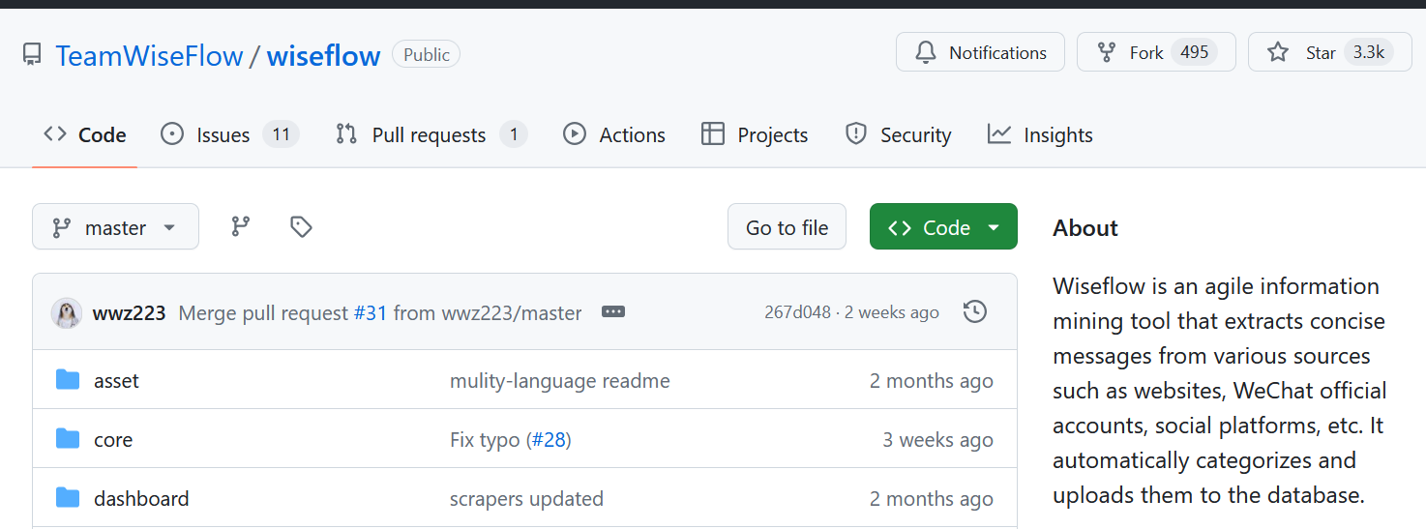This screenshot has width=1426, height=529.
Task: Click the Go to file button
Action: coord(787,226)
